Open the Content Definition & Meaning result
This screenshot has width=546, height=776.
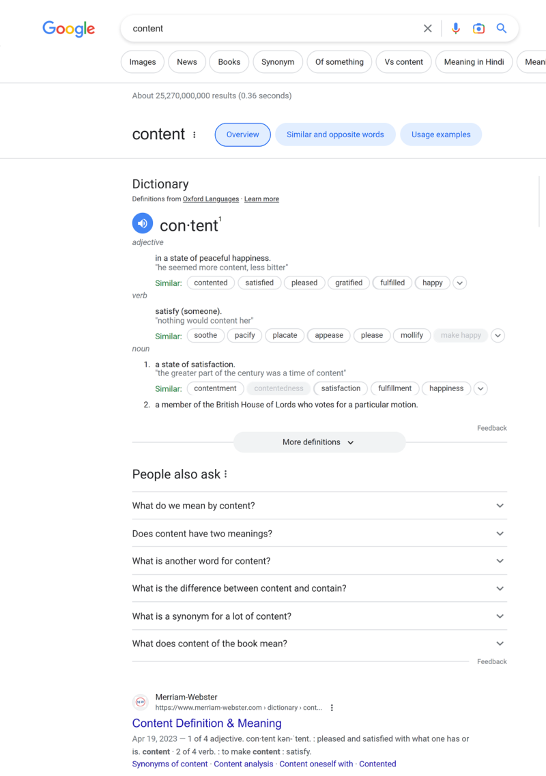(x=207, y=723)
